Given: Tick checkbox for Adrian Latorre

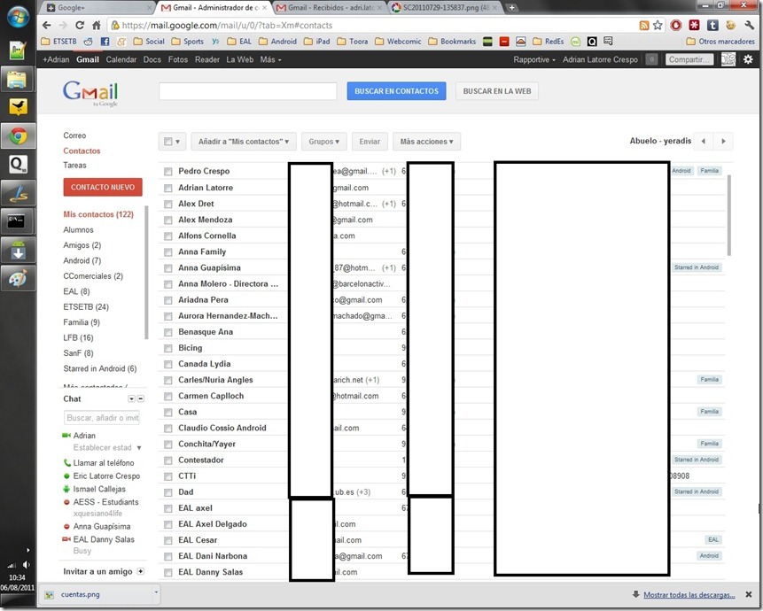Looking at the screenshot, I should (x=167, y=188).
